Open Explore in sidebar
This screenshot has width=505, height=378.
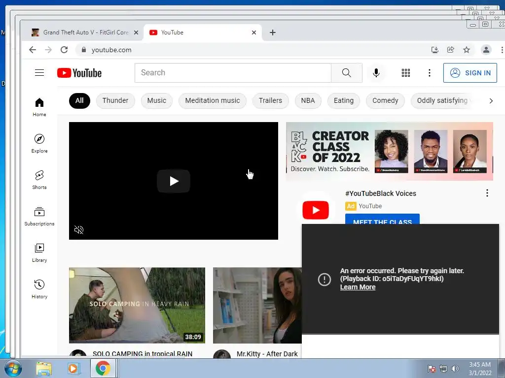[x=39, y=144]
